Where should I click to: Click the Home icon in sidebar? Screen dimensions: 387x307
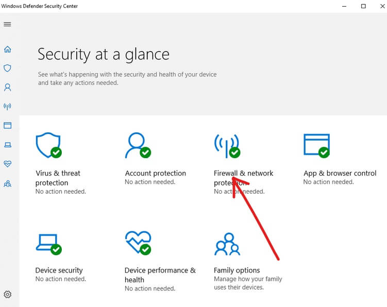(7, 49)
